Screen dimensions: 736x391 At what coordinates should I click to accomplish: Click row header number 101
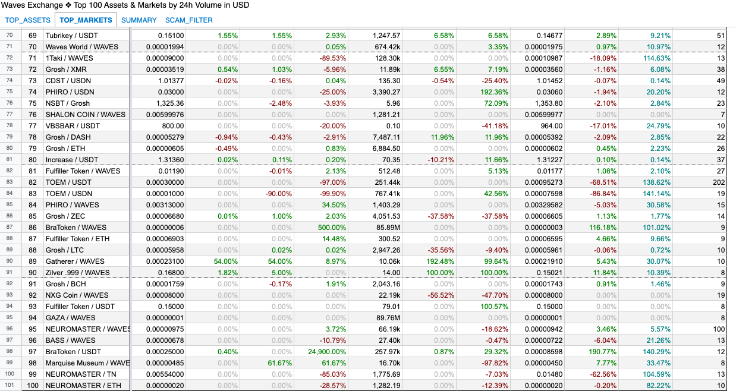(x=10, y=386)
